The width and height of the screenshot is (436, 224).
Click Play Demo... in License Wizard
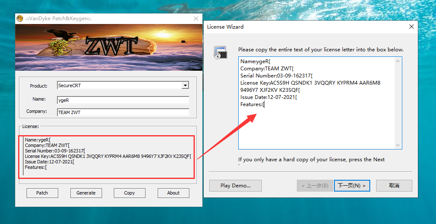[236, 186]
